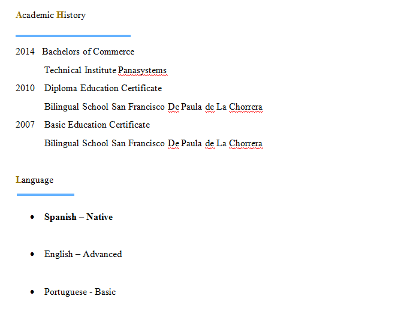Screen dimensions: 416x320
Task: Click the Language heading
Action: click(x=34, y=180)
